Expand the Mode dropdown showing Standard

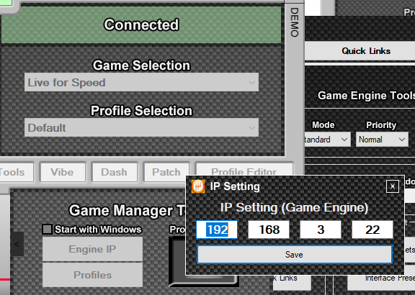click(x=328, y=140)
